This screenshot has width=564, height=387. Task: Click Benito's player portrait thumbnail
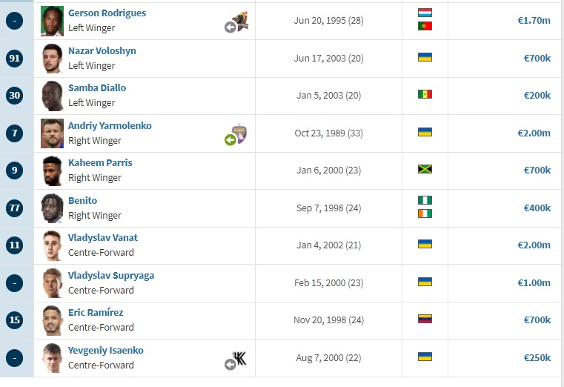52,208
